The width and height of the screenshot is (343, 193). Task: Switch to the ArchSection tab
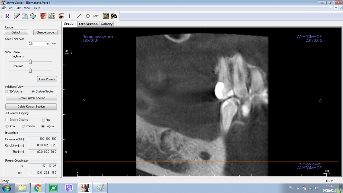(88, 24)
